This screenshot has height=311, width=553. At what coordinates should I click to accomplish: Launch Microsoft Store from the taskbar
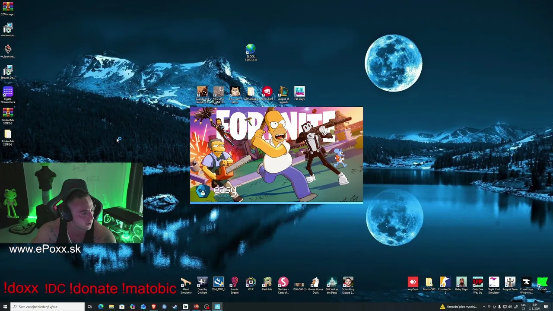tap(122, 307)
